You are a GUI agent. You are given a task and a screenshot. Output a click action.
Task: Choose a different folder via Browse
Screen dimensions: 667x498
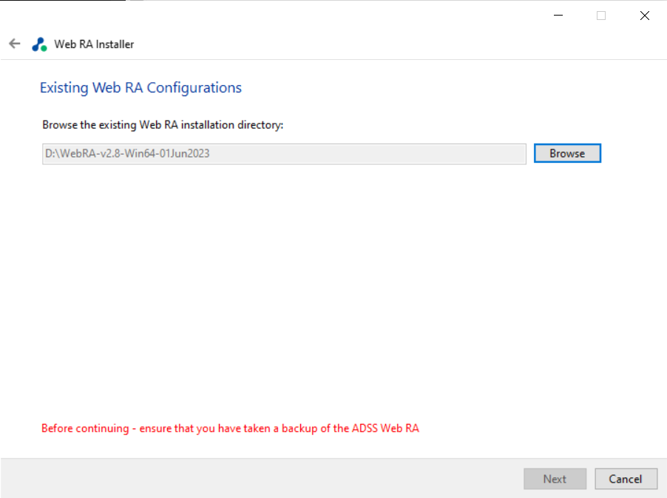(567, 153)
